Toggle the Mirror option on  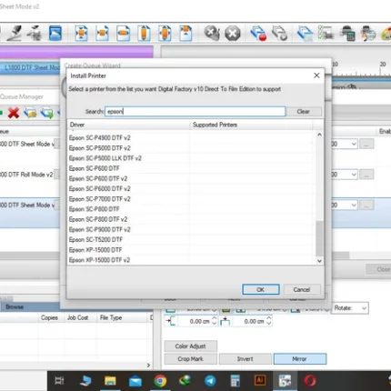[x=300, y=359]
